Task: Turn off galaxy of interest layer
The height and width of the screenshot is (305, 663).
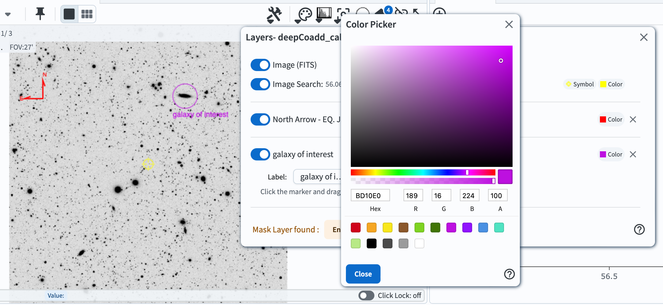Action: (x=260, y=154)
